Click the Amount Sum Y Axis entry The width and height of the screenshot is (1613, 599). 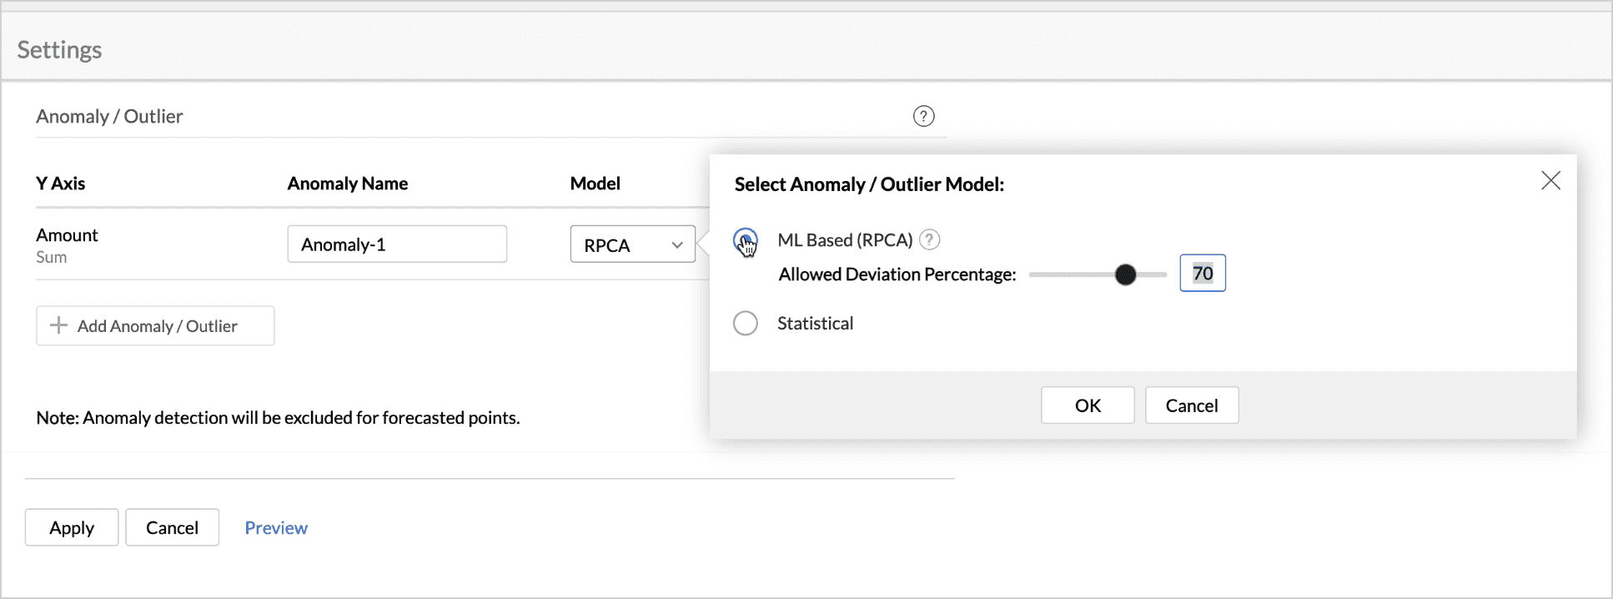67,245
